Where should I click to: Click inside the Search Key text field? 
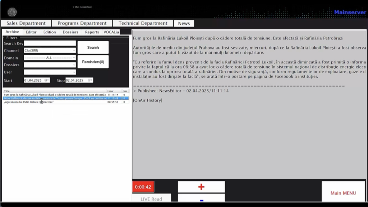tap(50, 43)
